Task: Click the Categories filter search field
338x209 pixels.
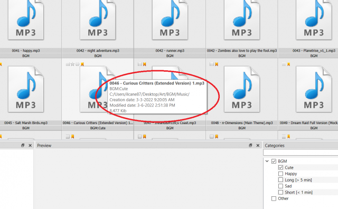Action: click(x=301, y=153)
